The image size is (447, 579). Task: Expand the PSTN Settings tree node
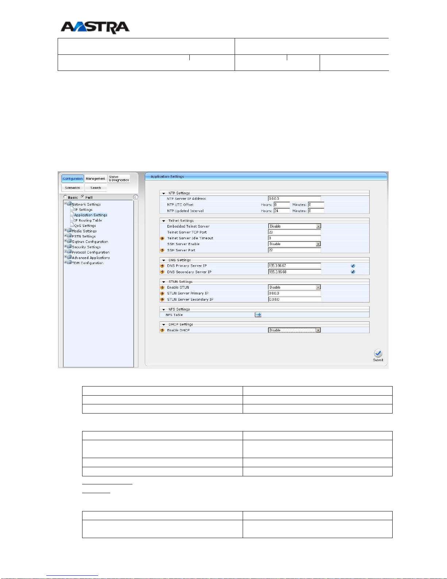(65, 236)
